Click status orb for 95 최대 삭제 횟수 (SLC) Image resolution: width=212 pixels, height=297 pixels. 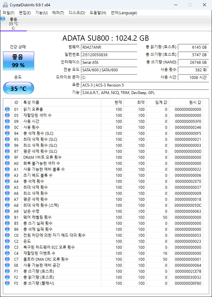[7, 139]
